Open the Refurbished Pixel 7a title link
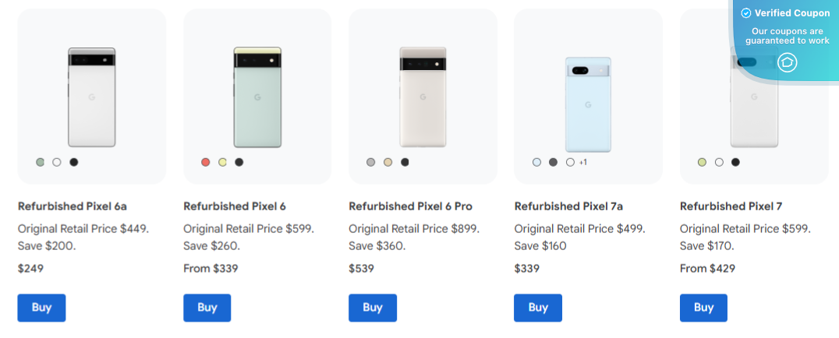The image size is (839, 338). point(568,206)
